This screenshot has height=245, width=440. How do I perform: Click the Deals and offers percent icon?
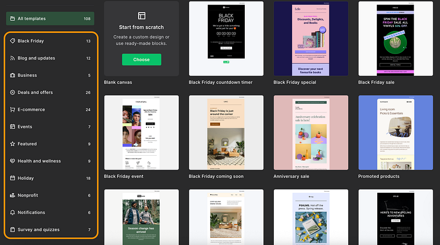[x=12, y=92]
